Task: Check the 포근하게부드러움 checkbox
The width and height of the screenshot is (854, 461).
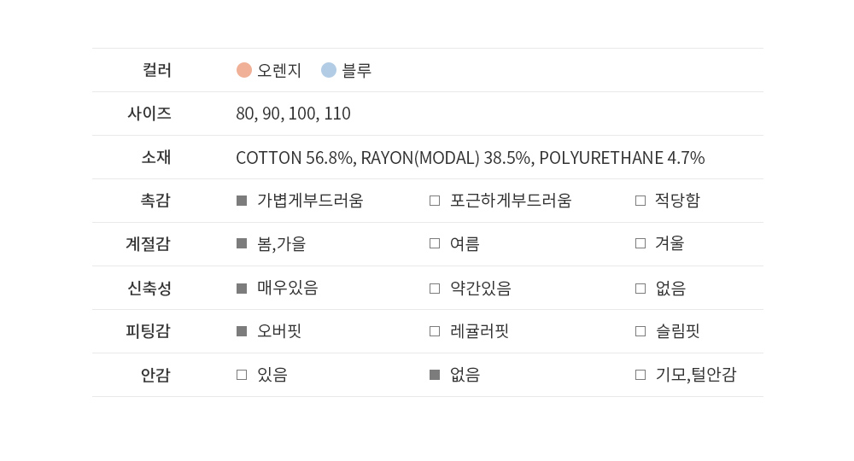Action: pyautogui.click(x=435, y=201)
